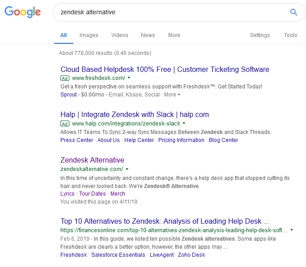
Task: Expand dropdown arrow next to www.freshdesk.com
Action: 128,78
